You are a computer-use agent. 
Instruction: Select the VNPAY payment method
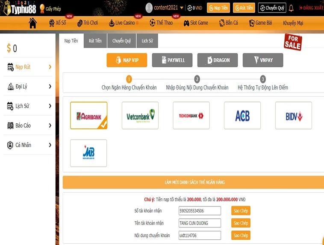pos(262,60)
